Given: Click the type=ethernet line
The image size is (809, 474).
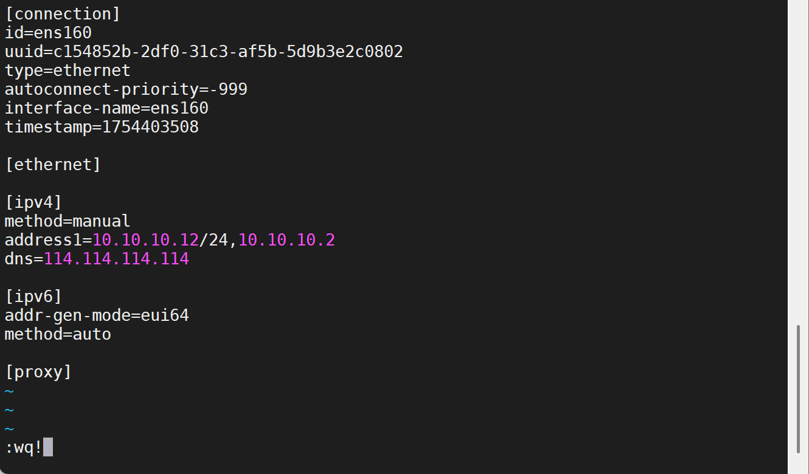Looking at the screenshot, I should coord(68,70).
